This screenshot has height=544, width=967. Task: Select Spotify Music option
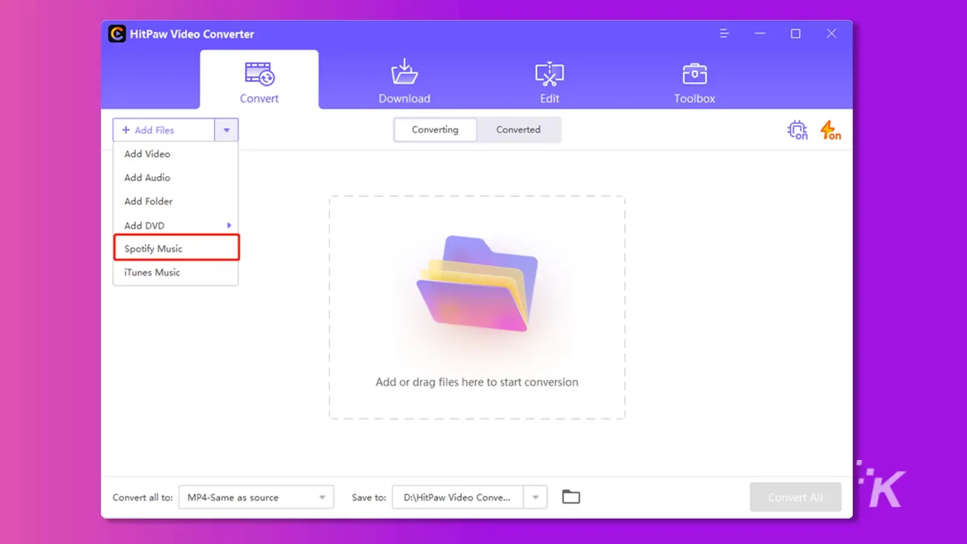click(x=176, y=248)
